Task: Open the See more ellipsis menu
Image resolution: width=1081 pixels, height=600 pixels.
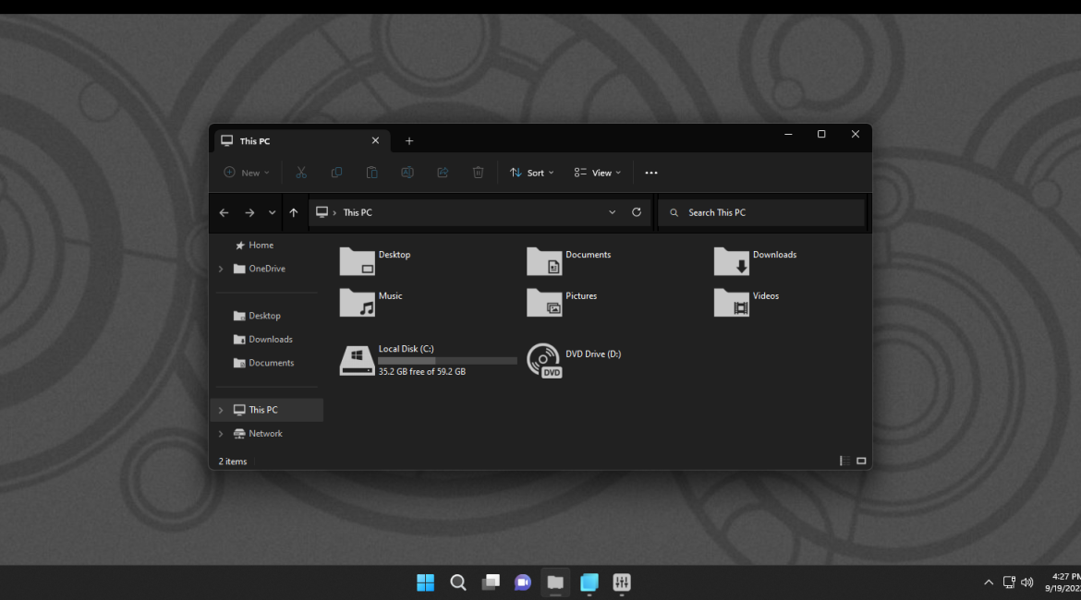Action: pyautogui.click(x=651, y=173)
